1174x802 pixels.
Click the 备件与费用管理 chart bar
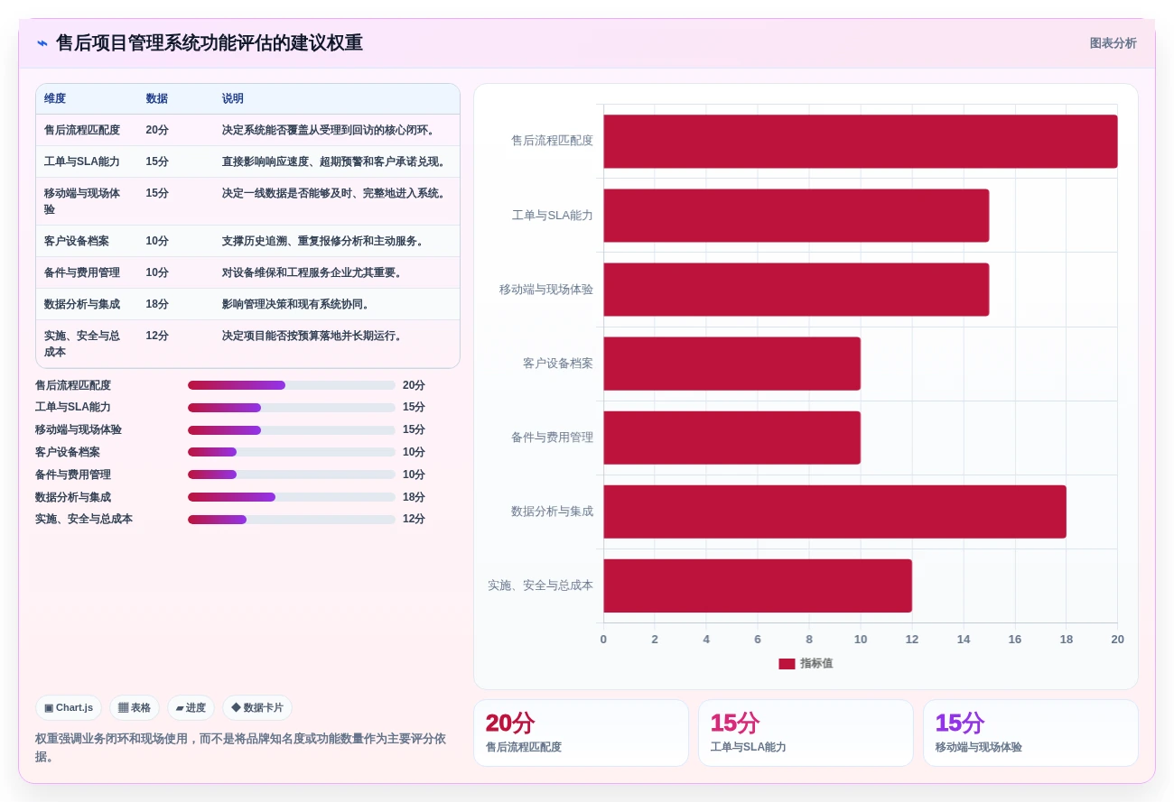pyautogui.click(x=732, y=438)
